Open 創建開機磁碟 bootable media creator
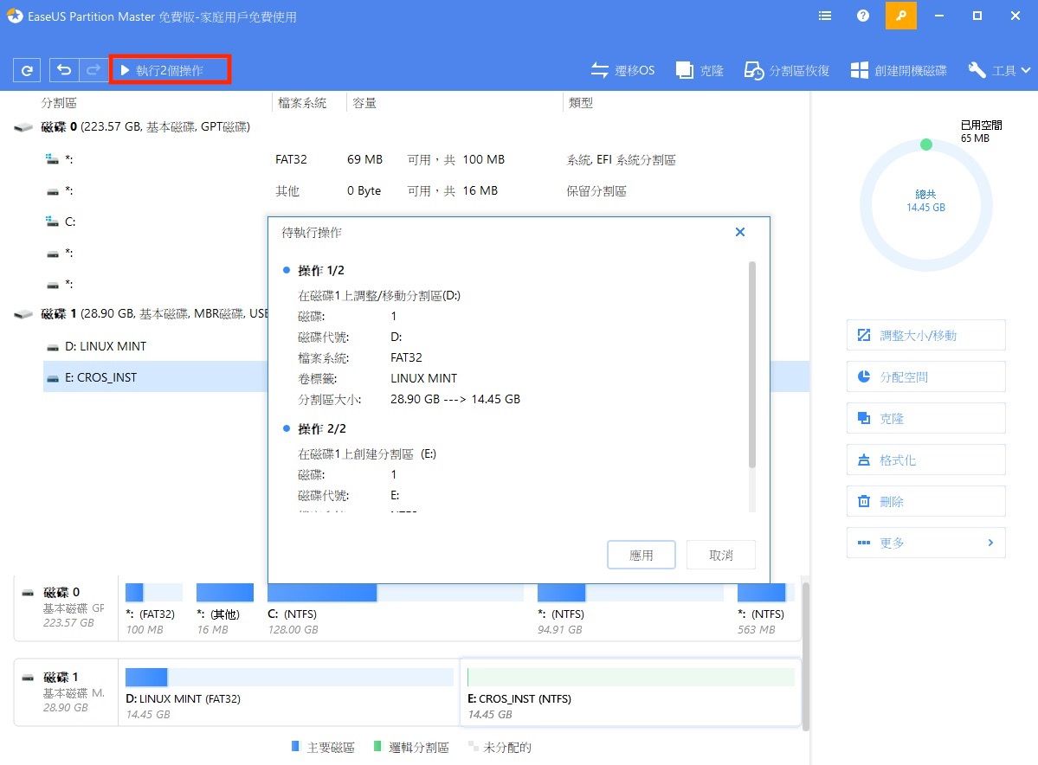This screenshot has width=1038, height=765. (899, 70)
